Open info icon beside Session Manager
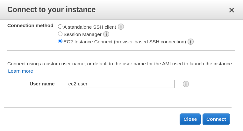The height and width of the screenshot is (131, 243). coord(106,34)
